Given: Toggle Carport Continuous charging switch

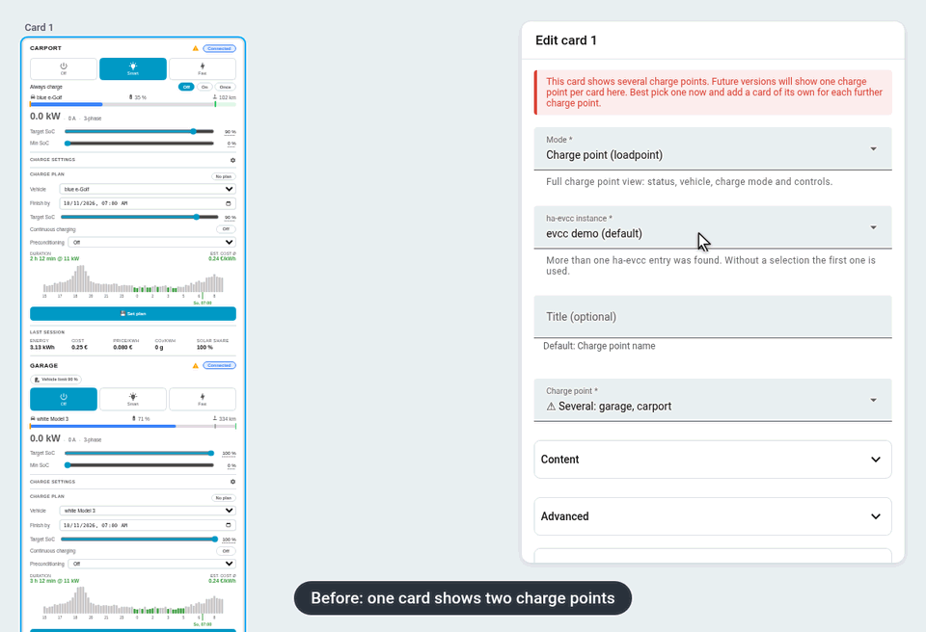Looking at the screenshot, I should click(226, 229).
